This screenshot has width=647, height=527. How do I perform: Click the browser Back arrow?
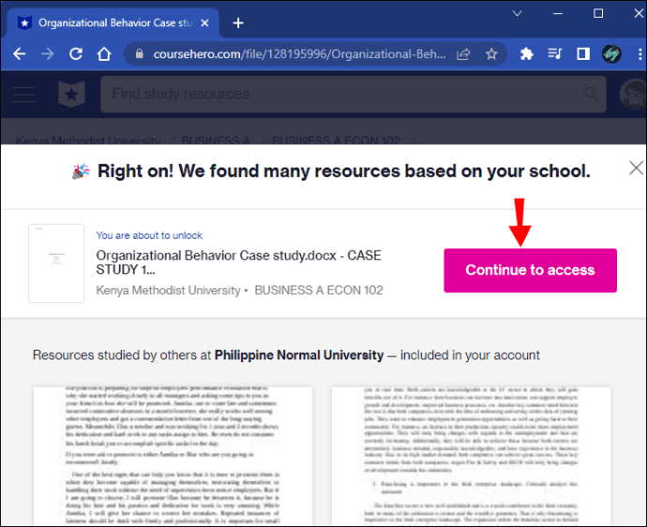[20, 53]
